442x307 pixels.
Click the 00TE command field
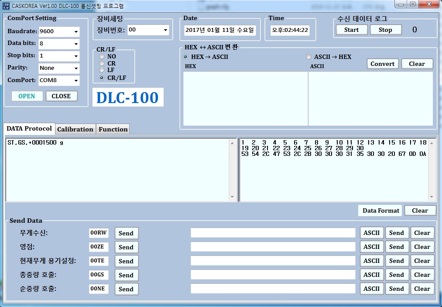[99, 261]
